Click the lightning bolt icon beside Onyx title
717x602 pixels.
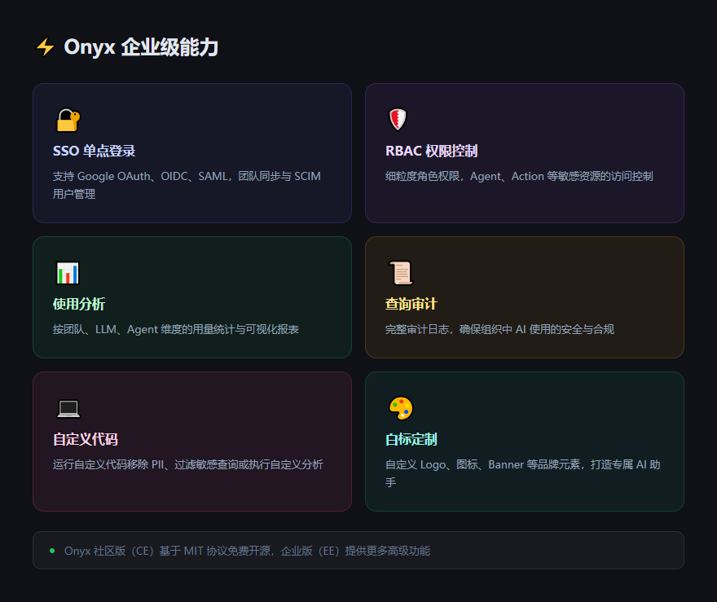coord(45,47)
